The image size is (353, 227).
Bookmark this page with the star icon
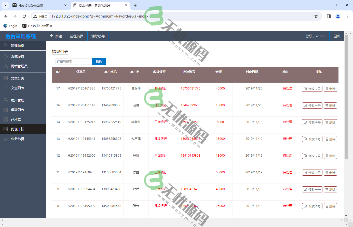coord(316,16)
